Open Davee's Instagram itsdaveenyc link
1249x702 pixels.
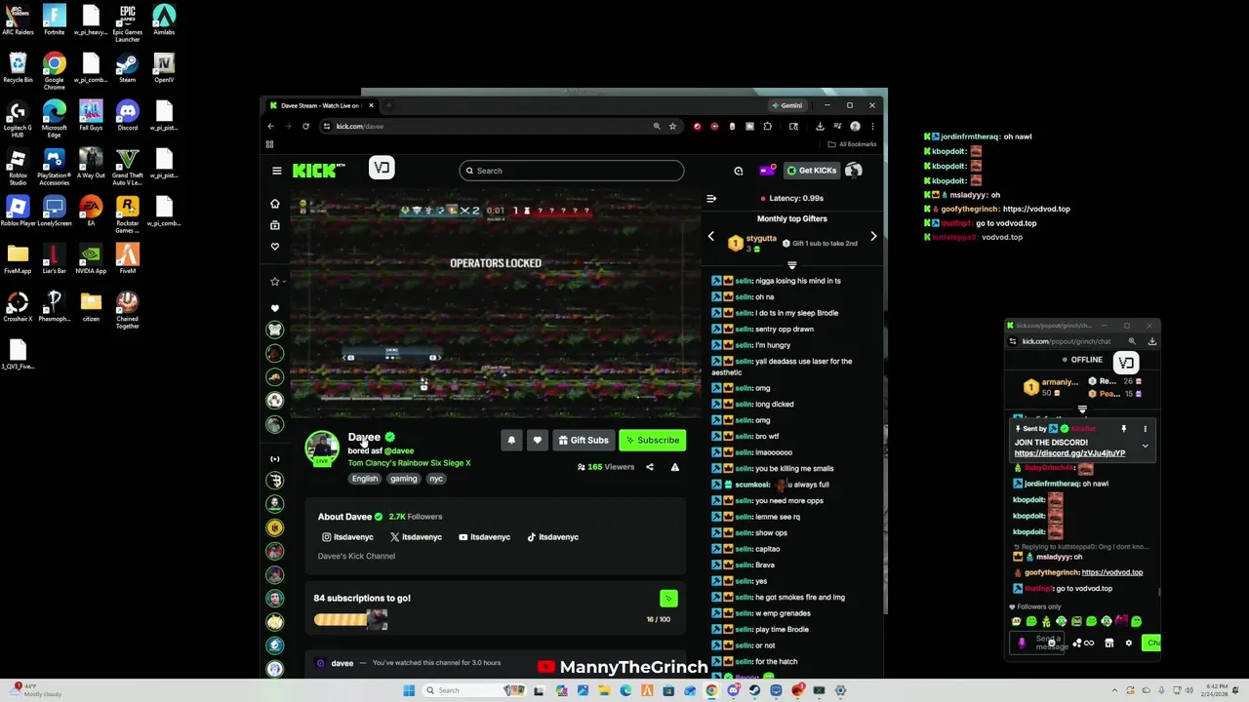pos(347,537)
